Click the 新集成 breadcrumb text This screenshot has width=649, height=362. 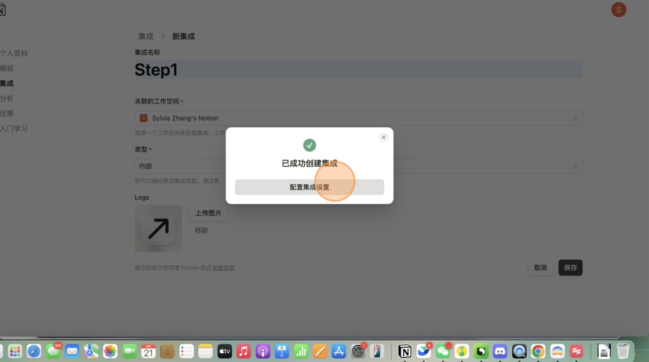(183, 36)
